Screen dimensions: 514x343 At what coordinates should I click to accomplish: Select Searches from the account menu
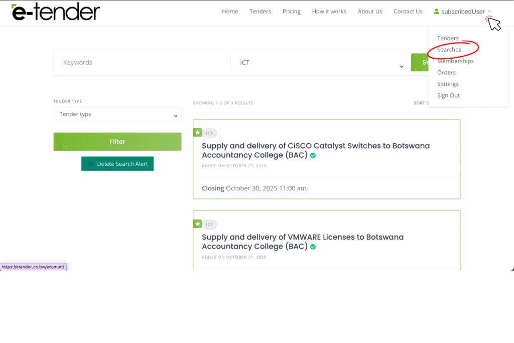[449, 50]
